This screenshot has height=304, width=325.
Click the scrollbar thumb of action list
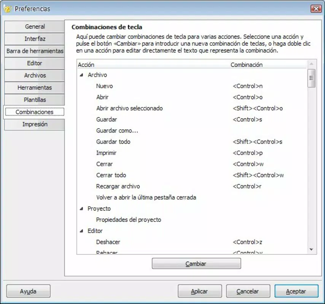coord(311,78)
